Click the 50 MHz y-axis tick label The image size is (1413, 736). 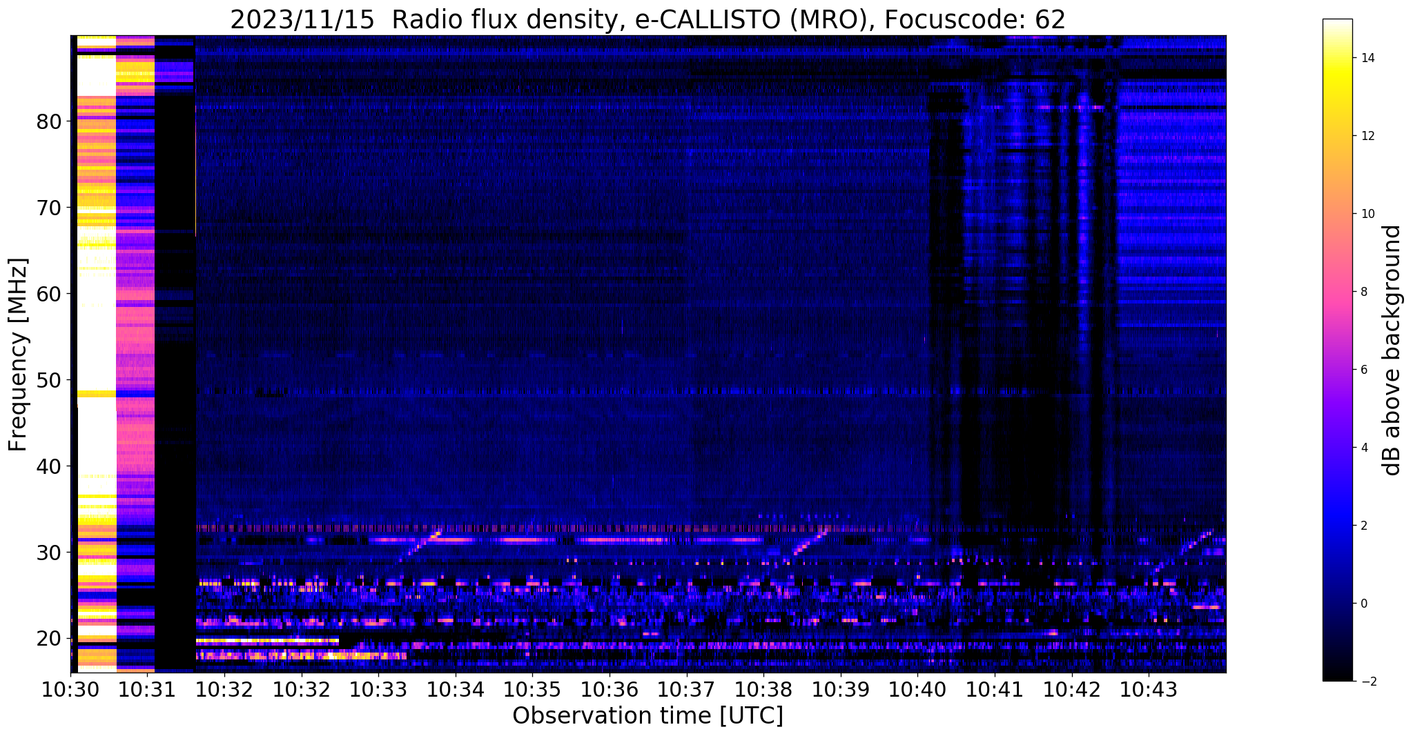coord(50,380)
